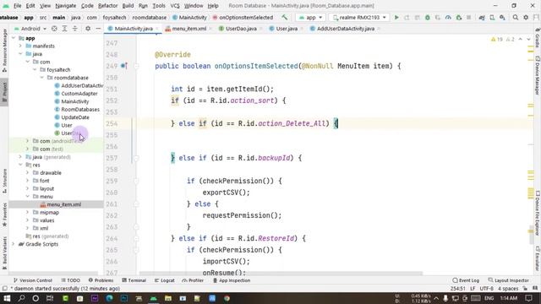541x304 pixels.
Task: Expand the drawable folder
Action: pyautogui.click(x=27, y=172)
